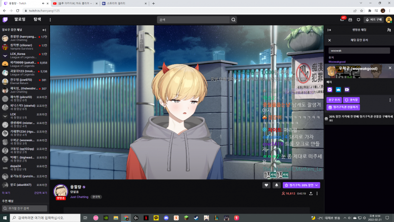Click the woowak filter input field
The width and height of the screenshot is (394, 222).
click(x=359, y=51)
